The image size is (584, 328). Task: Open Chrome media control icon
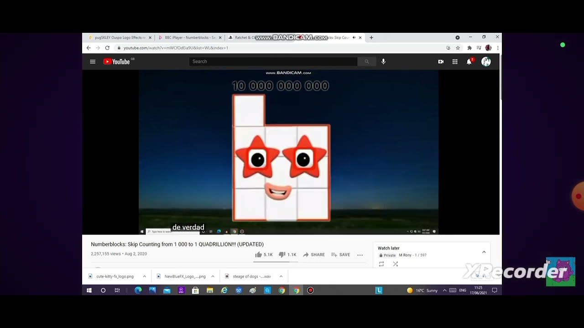[479, 48]
